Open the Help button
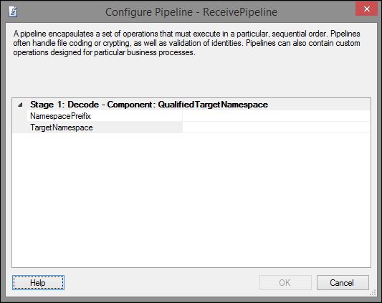Image resolution: width=382 pixels, height=303 pixels. [x=38, y=282]
